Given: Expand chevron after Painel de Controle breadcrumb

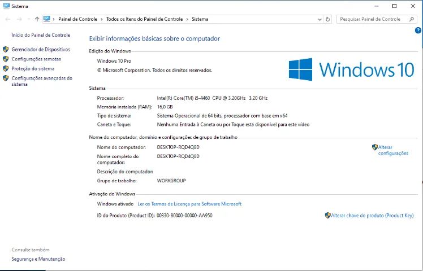Looking at the screenshot, I should (102, 19).
